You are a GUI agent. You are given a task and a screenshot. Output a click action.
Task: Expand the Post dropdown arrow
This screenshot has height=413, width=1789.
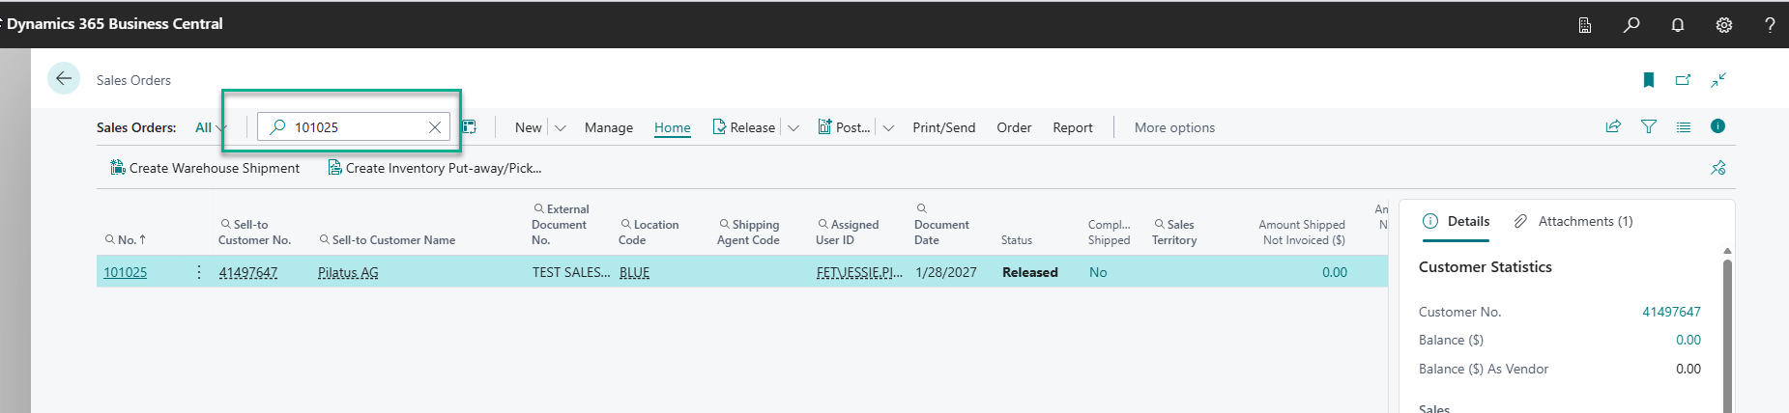[x=888, y=127]
